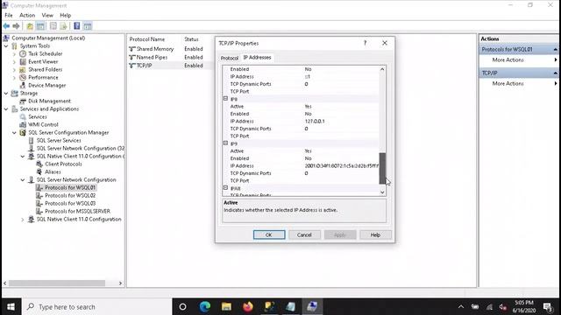The width and height of the screenshot is (561, 315).
Task: Click Show/Hide Console Tree toolbar icon
Action: (x=40, y=26)
